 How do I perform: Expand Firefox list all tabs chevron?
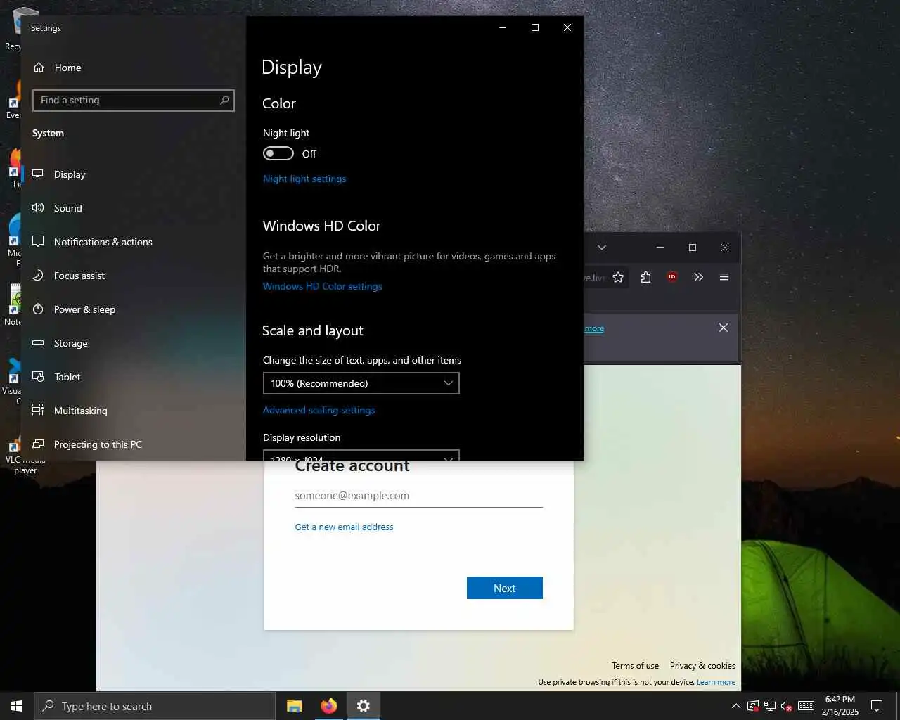(x=602, y=247)
